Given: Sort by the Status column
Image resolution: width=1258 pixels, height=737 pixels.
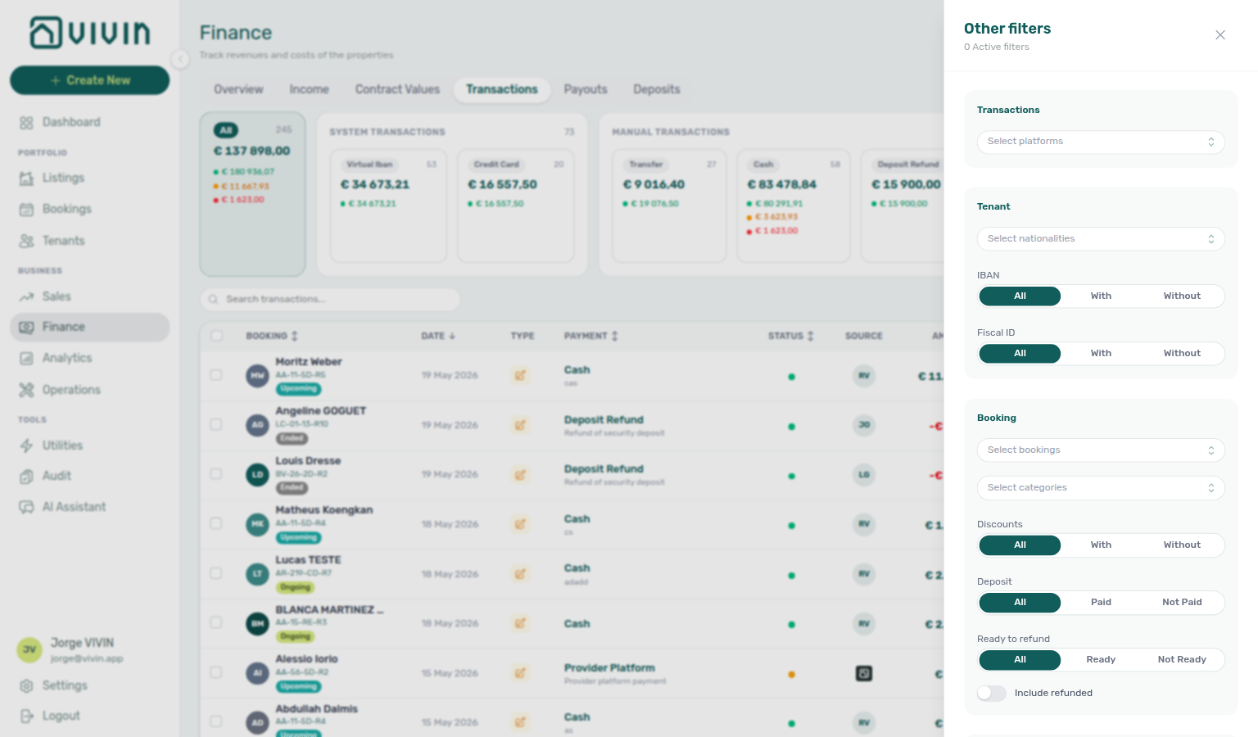Looking at the screenshot, I should coord(791,336).
